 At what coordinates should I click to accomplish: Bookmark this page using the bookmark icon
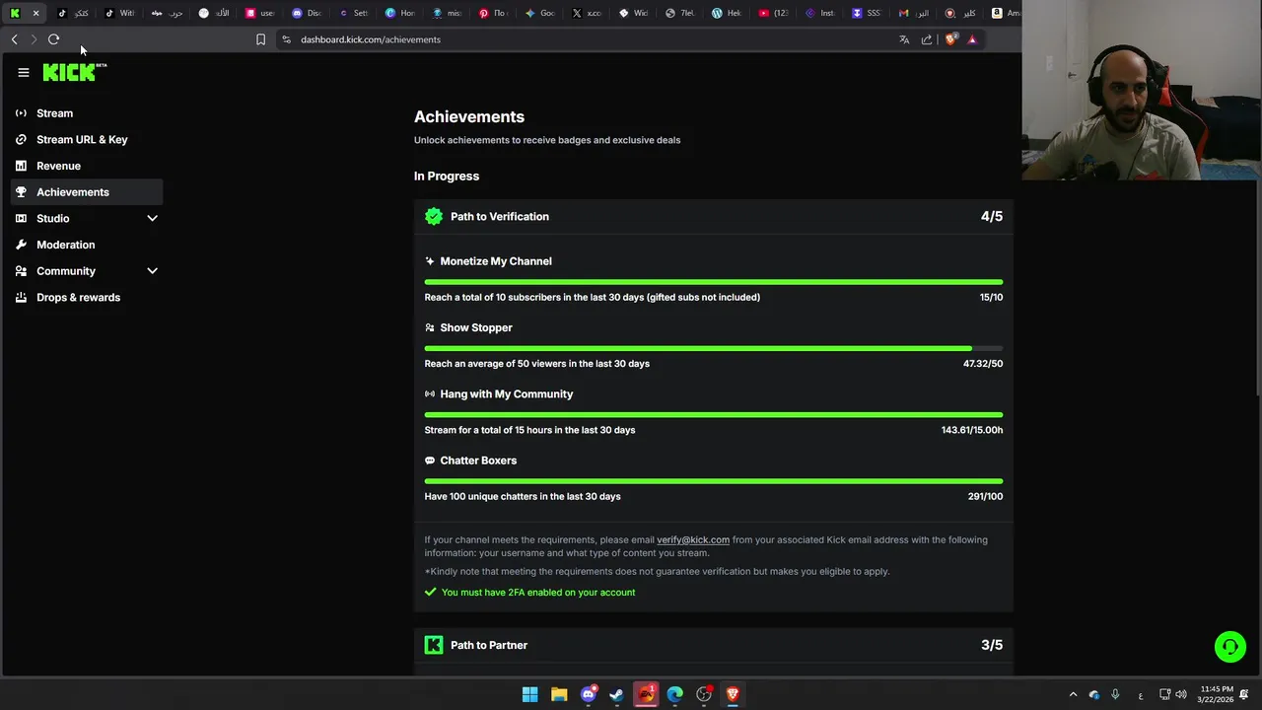(x=260, y=39)
